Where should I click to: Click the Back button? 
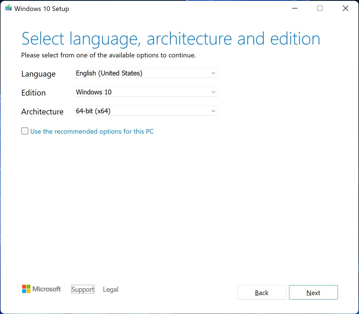[261, 292]
